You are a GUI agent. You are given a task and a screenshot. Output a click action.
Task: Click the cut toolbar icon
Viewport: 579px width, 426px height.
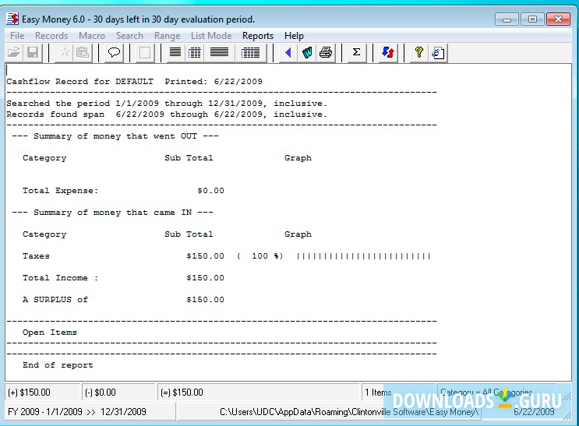click(65, 52)
